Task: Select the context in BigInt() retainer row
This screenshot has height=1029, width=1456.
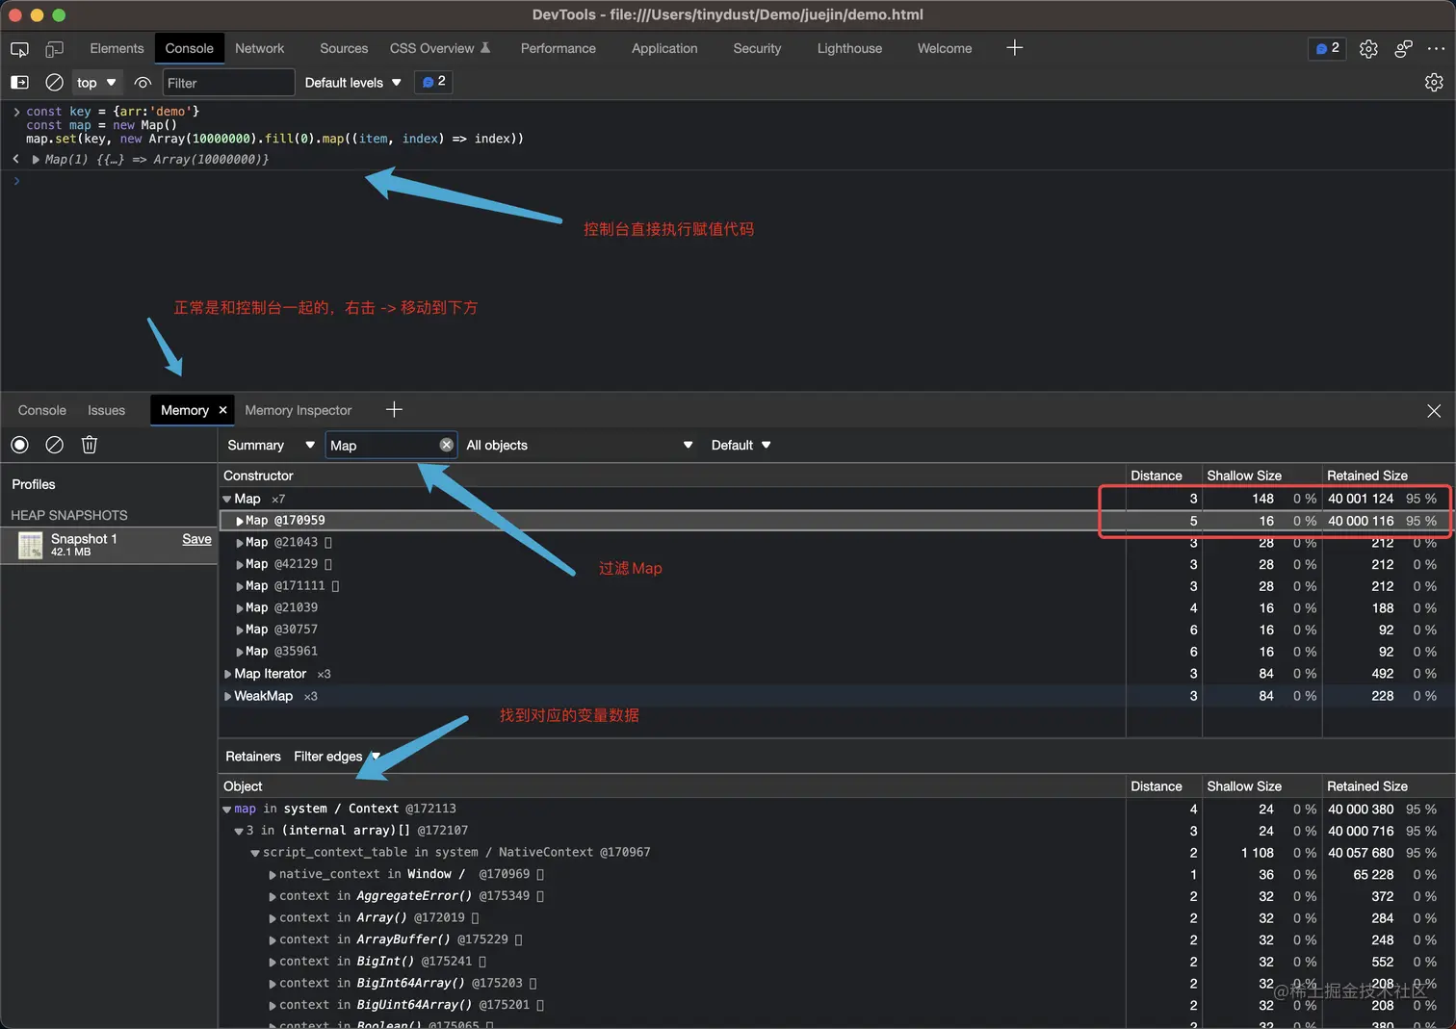Action: 836,962
